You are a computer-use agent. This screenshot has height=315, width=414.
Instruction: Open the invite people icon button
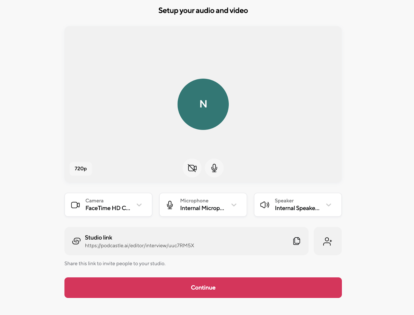click(x=328, y=241)
